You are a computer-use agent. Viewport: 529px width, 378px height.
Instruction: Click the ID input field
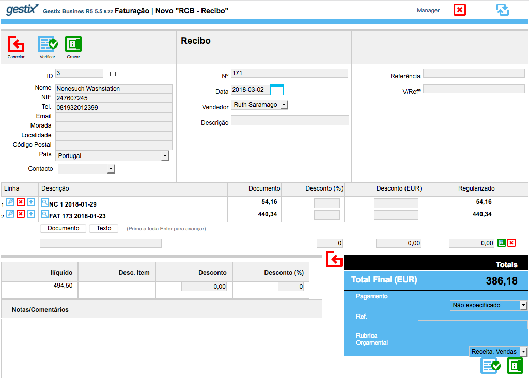point(79,73)
